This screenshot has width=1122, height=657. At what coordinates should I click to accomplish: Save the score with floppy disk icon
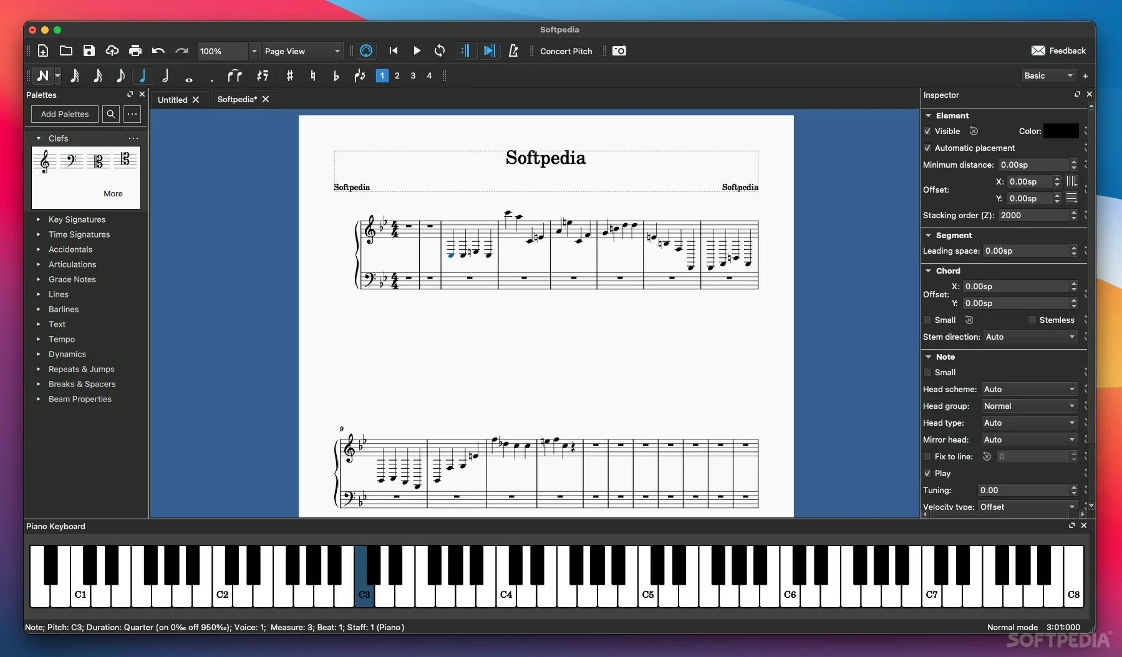89,51
